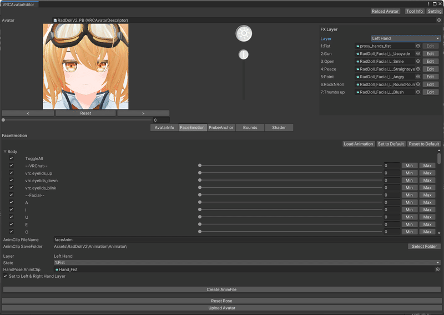Click the Reset Pose button
This screenshot has width=444, height=315.
click(x=221, y=301)
